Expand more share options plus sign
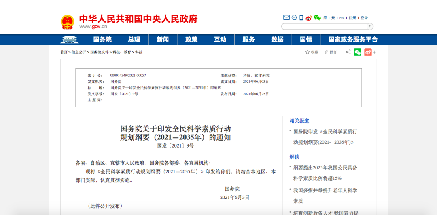The image size is (437, 215). click(374, 52)
